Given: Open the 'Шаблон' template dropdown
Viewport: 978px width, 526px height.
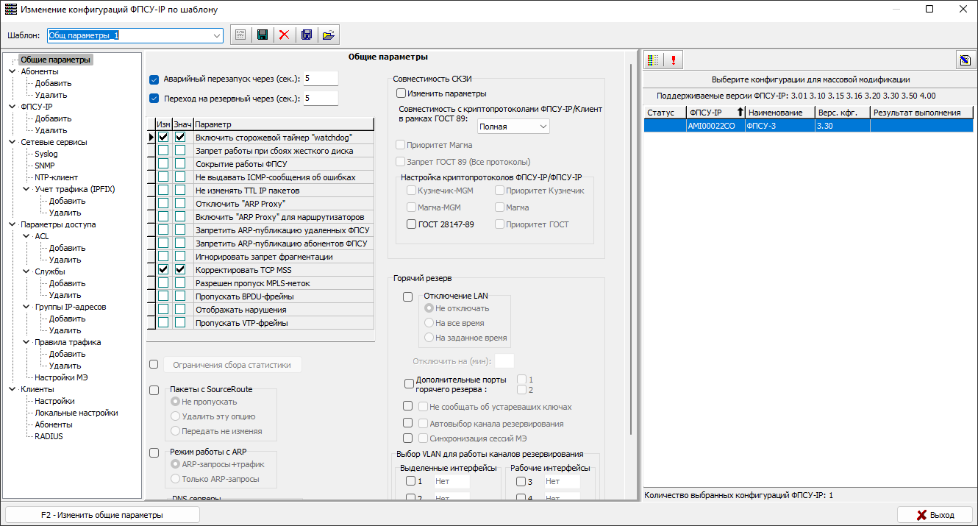Looking at the screenshot, I should 217,35.
